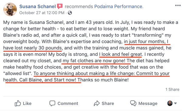Visit the Podaima Performance page link
Screen dimensions: 182x111
pyautogui.click(x=118, y=6)
